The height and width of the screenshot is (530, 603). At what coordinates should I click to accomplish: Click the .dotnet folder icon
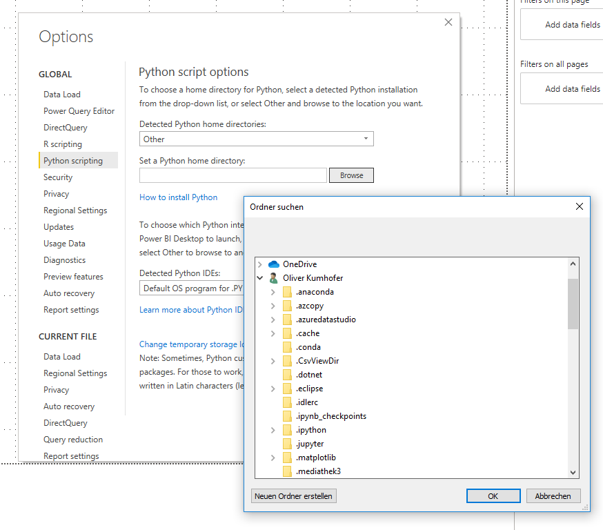pyautogui.click(x=287, y=375)
